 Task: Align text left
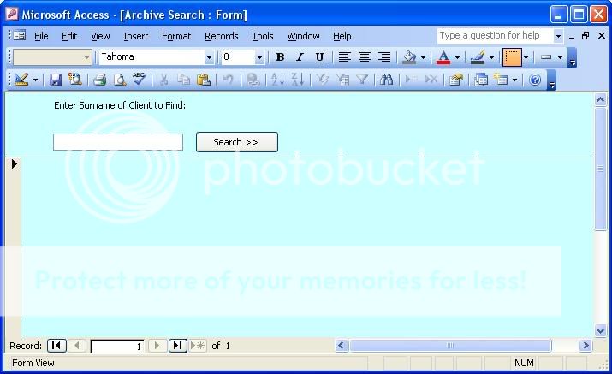[x=344, y=57]
